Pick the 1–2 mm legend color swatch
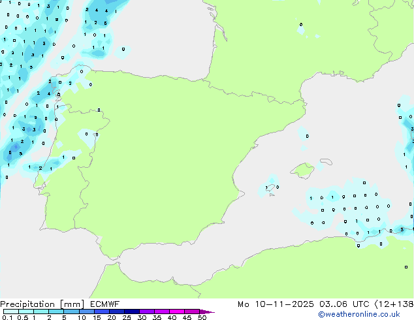Image resolution: width=414 pixels, height=320 pixels. [41, 312]
